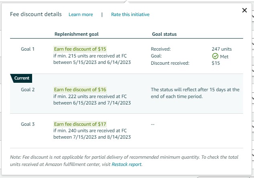This screenshot has width=254, height=178.
Task: Click the green Met checkmark icon
Action: point(215,56)
